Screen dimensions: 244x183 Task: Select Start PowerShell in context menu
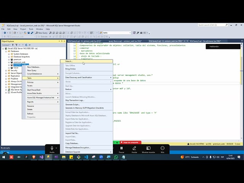coord(41,90)
